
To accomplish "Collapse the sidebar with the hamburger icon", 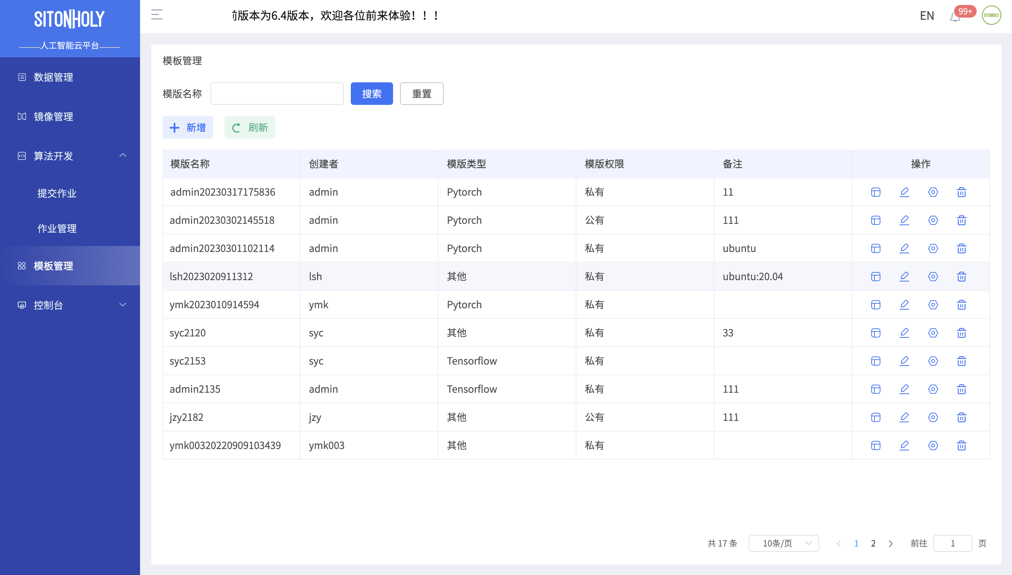I will point(157,15).
